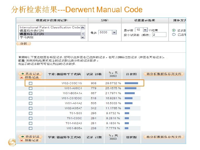200x150 pixels.
Task: Click the code W02-C03C1G
Action: 72,83
